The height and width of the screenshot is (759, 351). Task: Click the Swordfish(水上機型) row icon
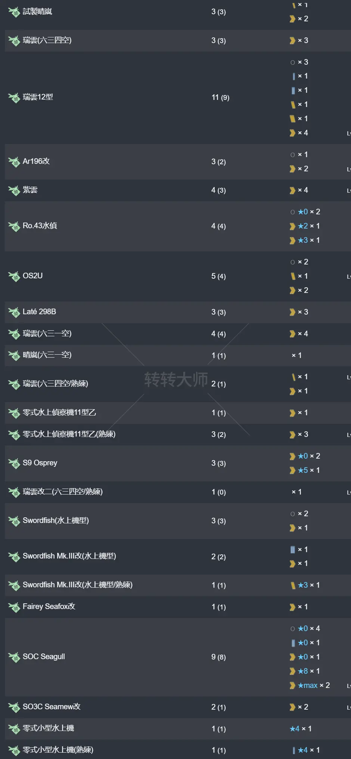tap(14, 521)
